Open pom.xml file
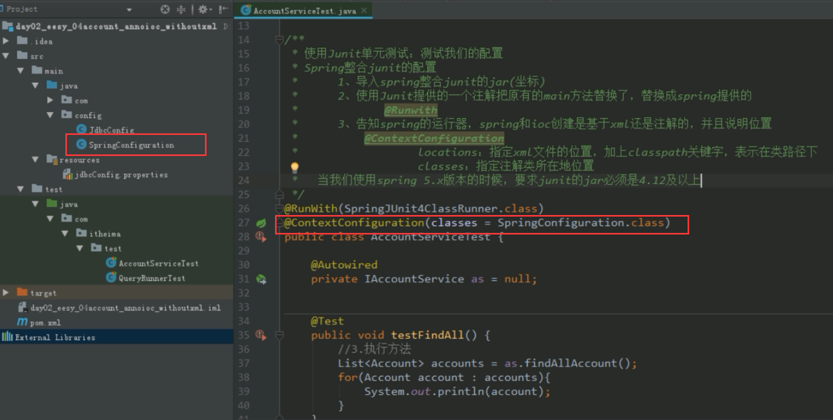 click(45, 322)
